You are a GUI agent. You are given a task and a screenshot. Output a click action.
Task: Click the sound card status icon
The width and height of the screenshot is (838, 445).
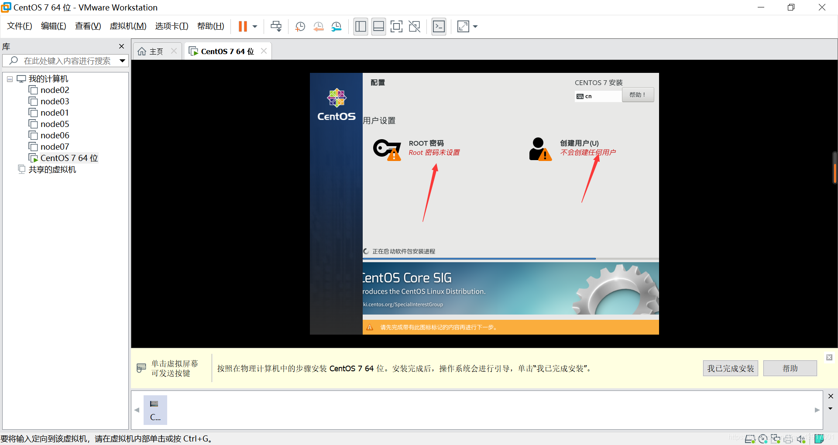[x=801, y=439]
